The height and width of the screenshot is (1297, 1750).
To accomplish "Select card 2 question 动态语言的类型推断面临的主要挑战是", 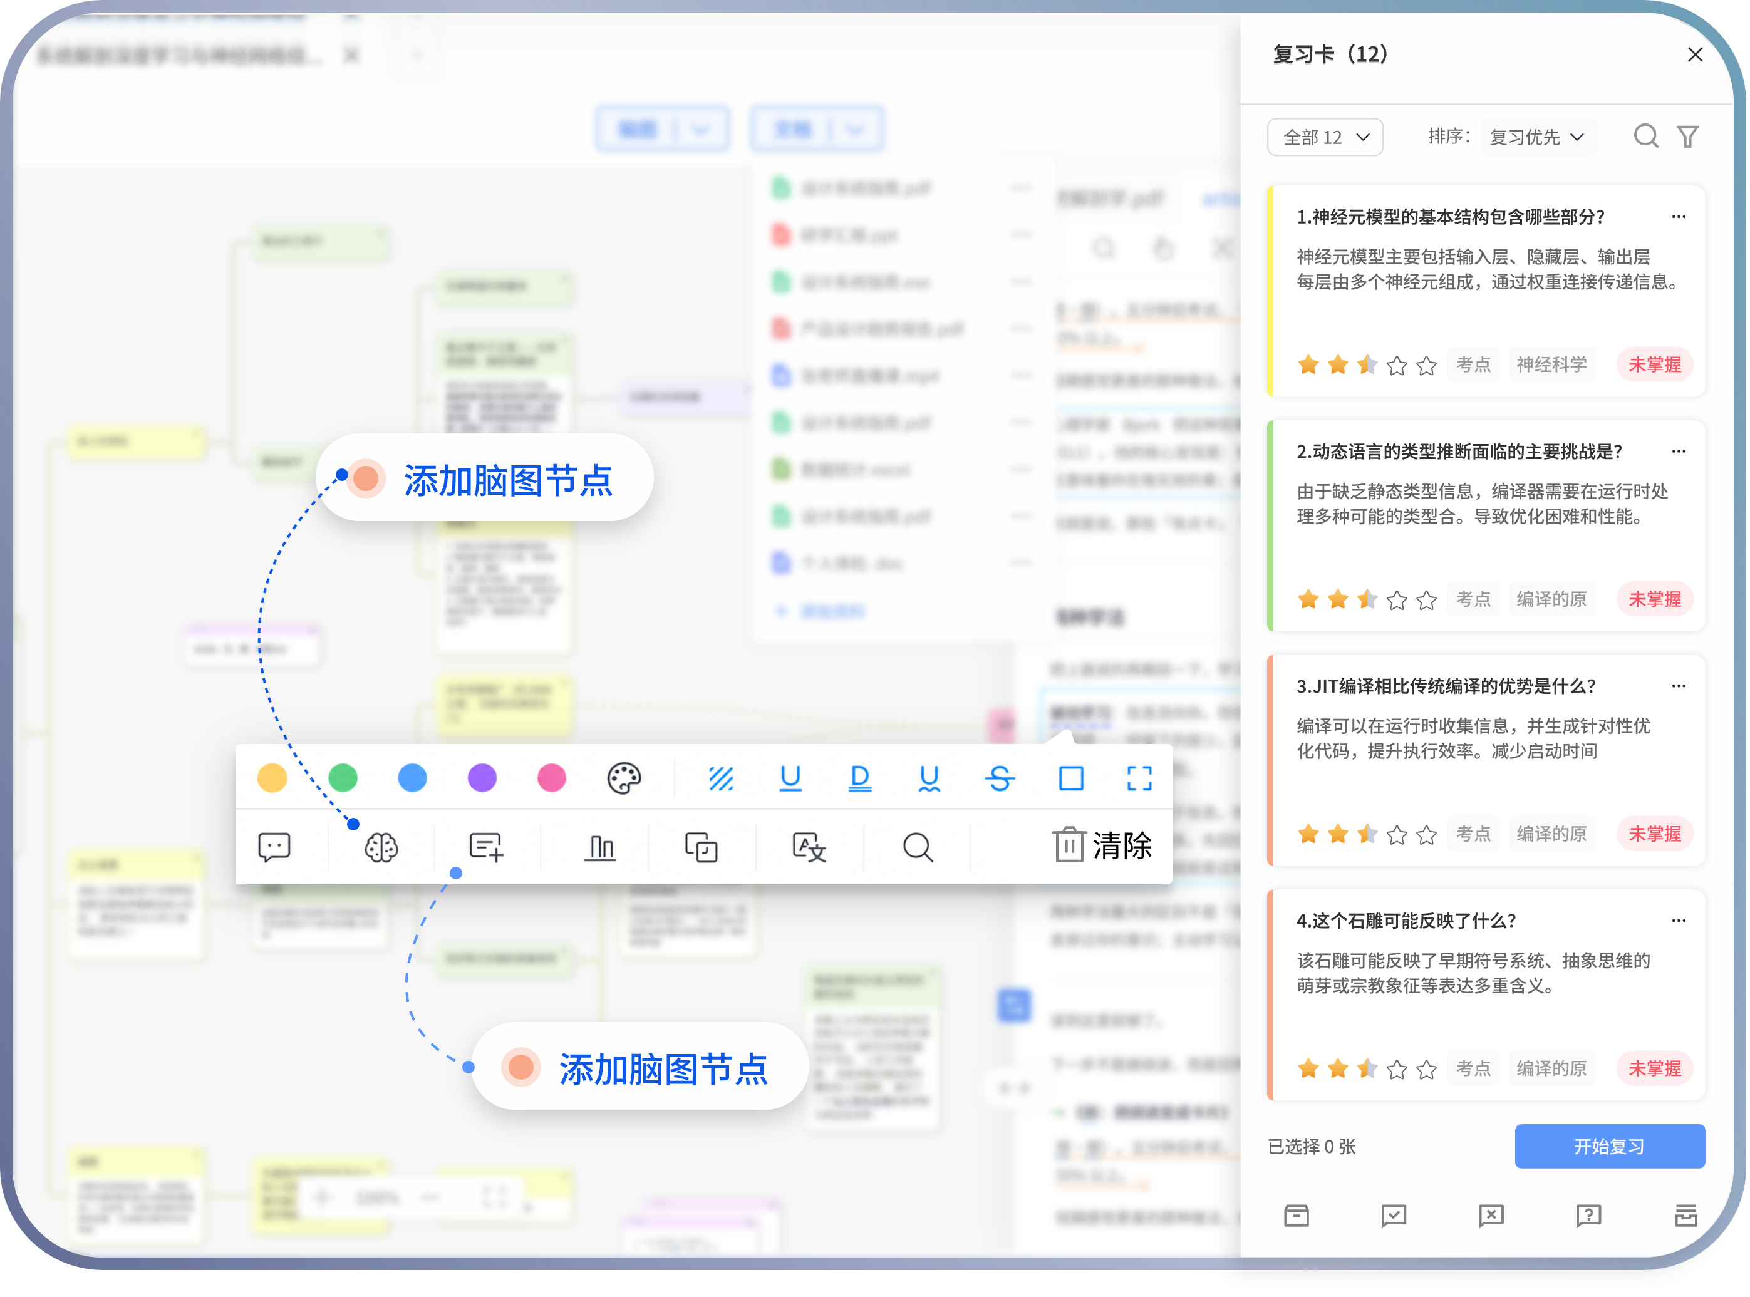I will [1459, 452].
